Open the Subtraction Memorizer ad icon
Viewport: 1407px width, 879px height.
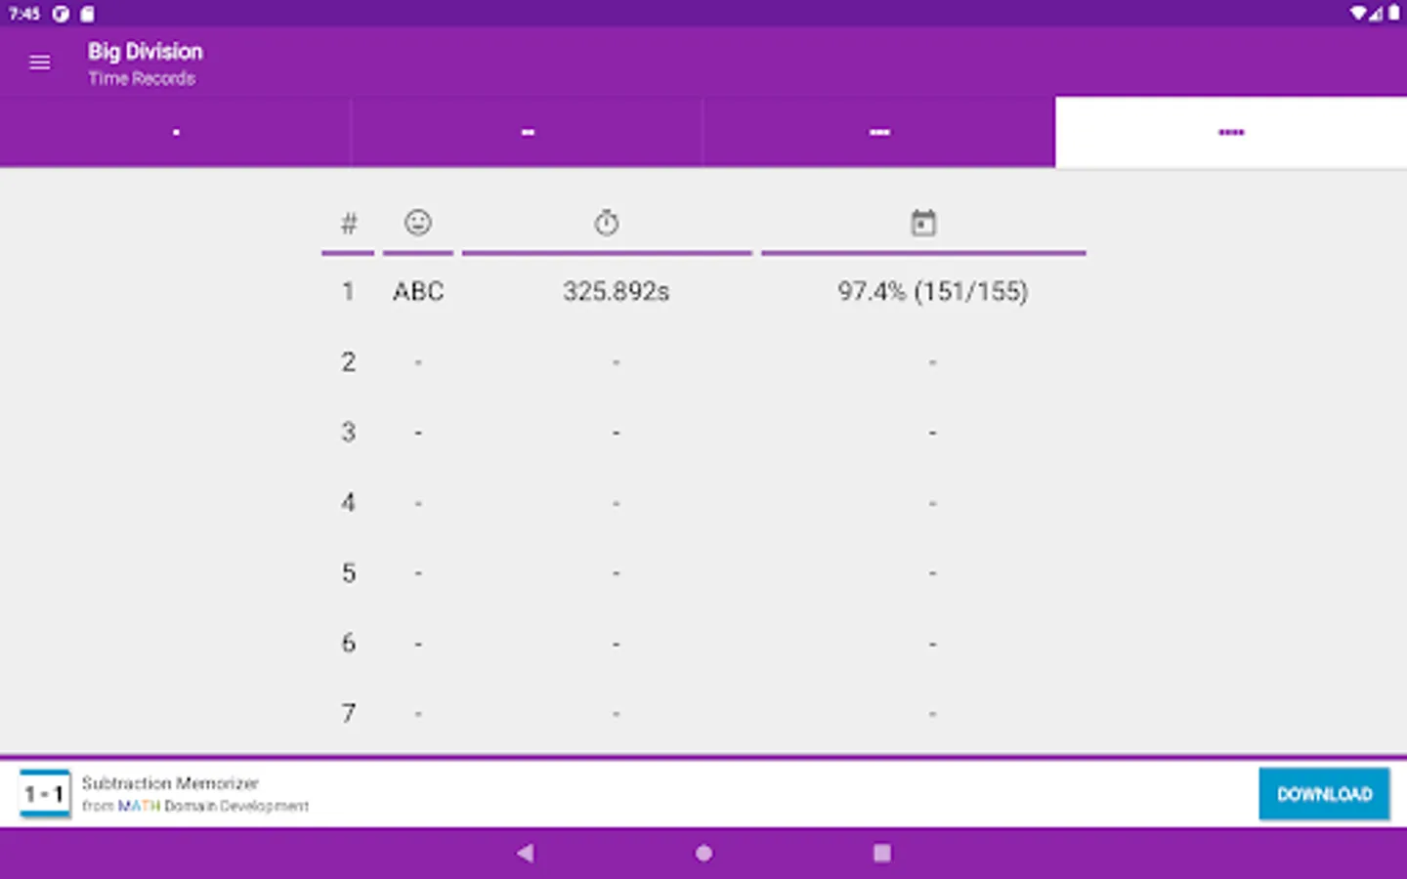point(45,794)
